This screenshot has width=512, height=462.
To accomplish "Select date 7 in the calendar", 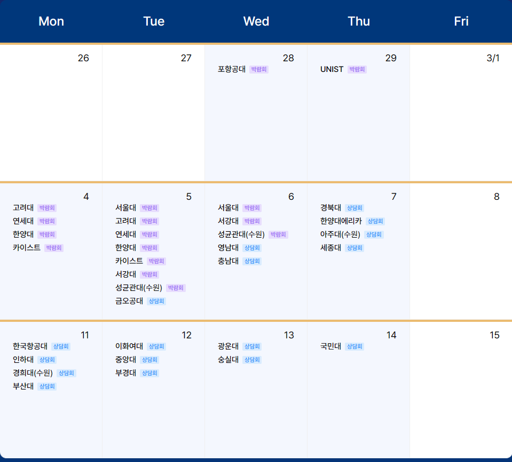I will click(x=394, y=197).
